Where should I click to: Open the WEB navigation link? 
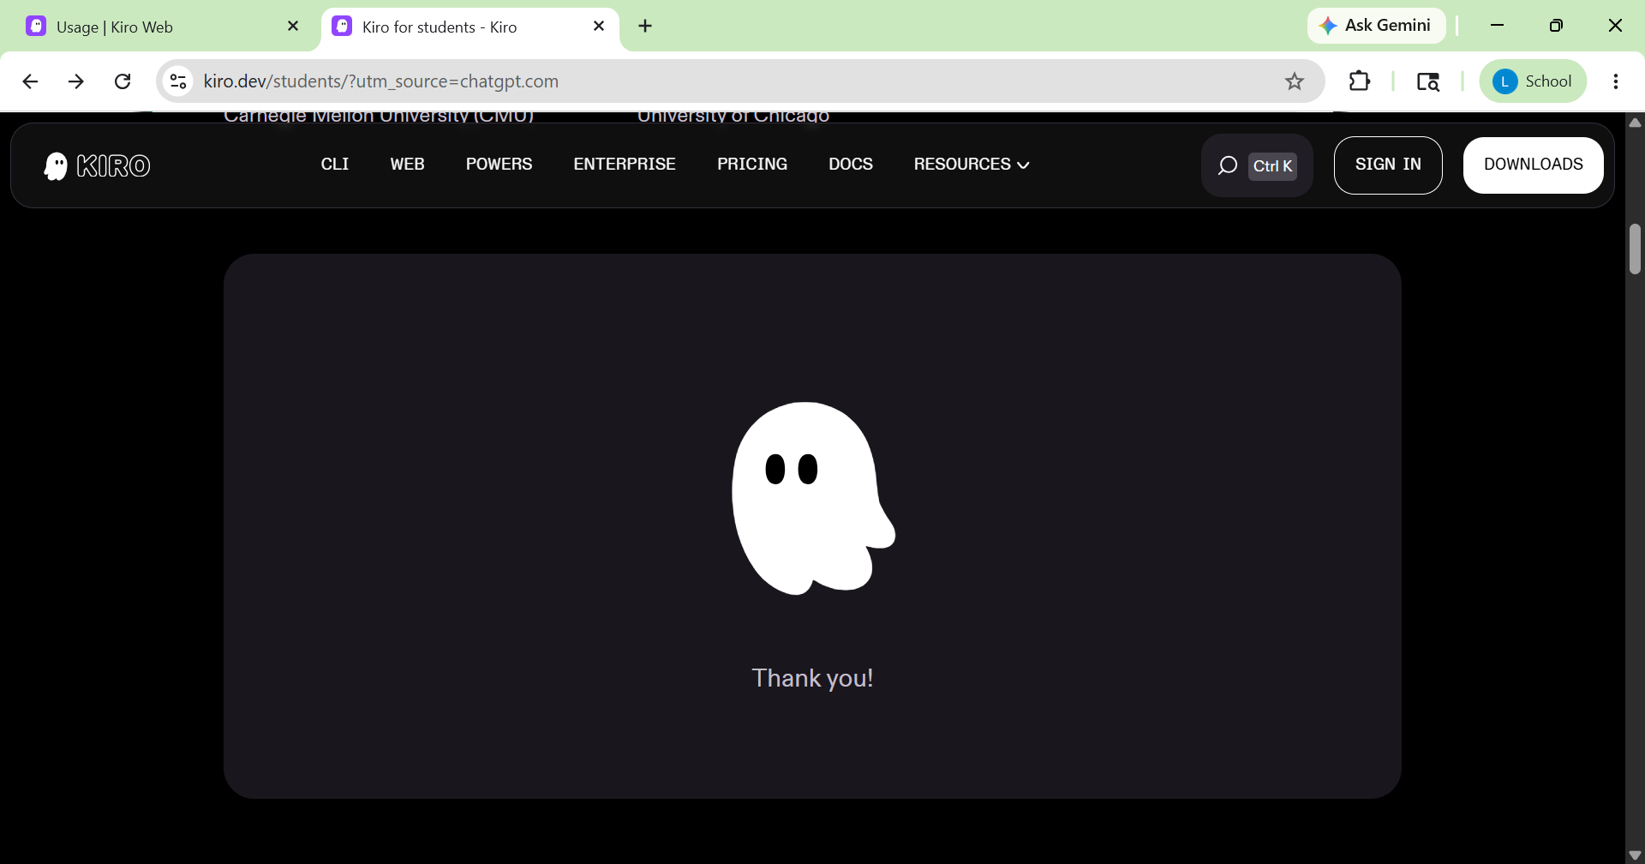pos(407,164)
